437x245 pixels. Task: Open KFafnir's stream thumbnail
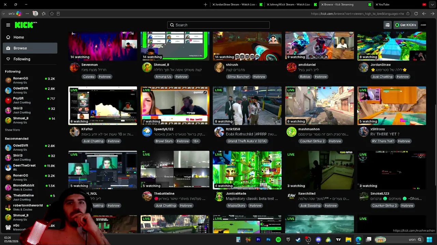tap(102, 105)
